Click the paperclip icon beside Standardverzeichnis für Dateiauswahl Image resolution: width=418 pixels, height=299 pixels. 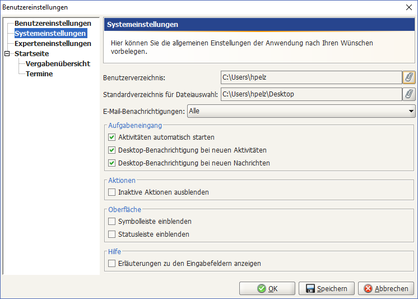tap(409, 94)
